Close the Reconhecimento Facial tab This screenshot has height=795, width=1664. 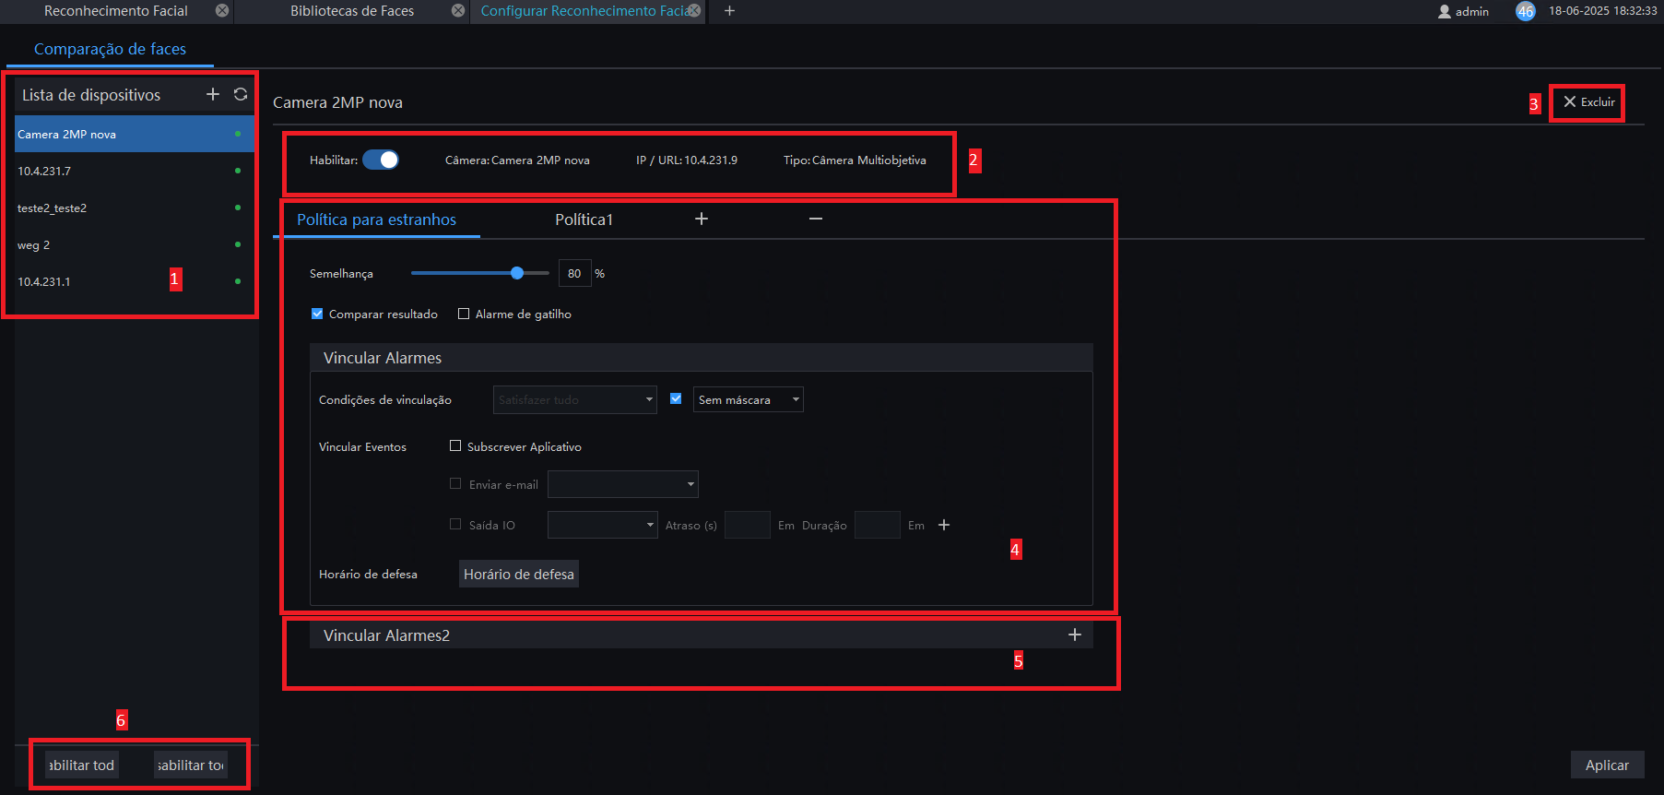222,10
